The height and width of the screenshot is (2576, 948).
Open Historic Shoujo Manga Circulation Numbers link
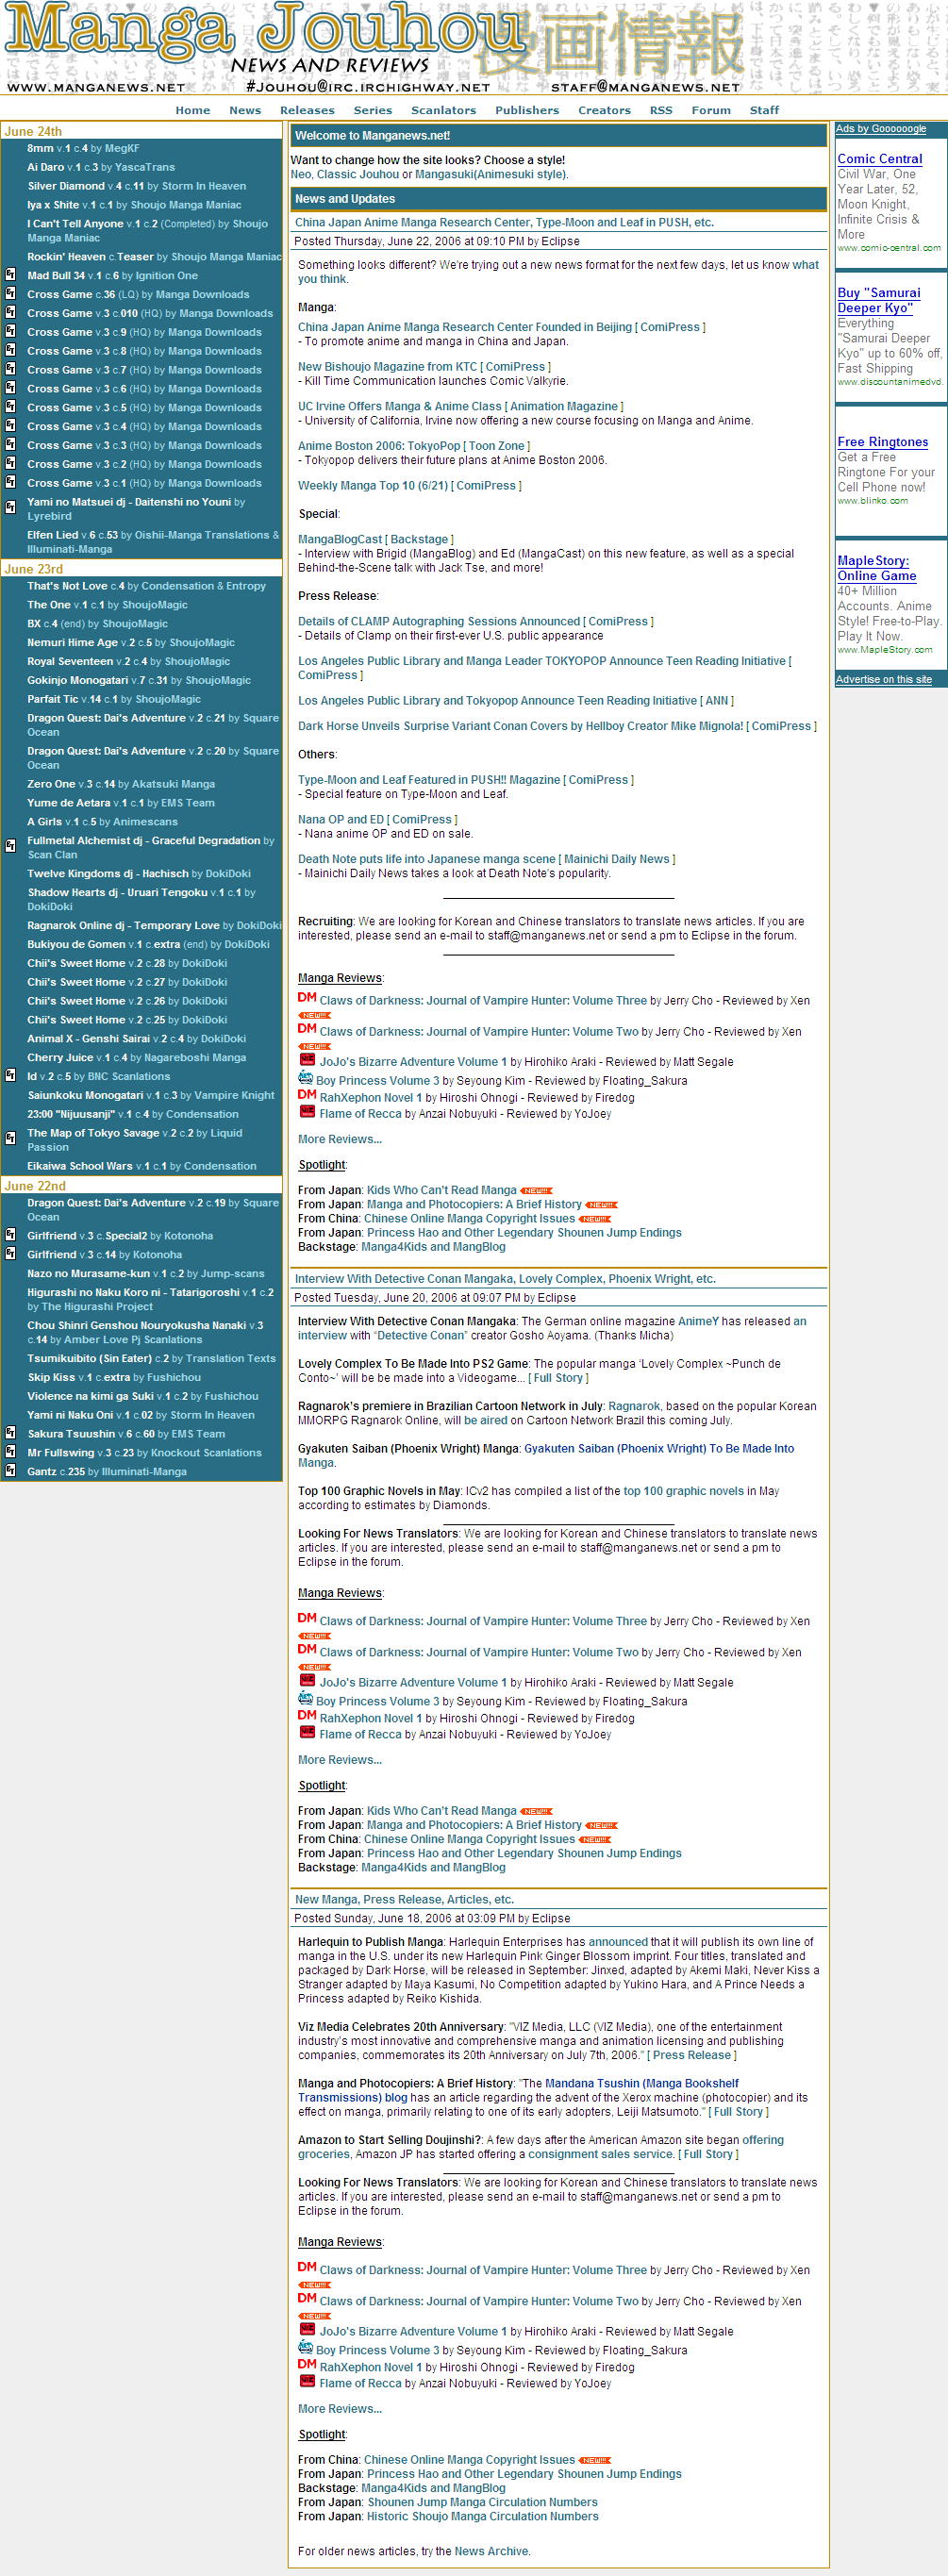[x=482, y=2516]
